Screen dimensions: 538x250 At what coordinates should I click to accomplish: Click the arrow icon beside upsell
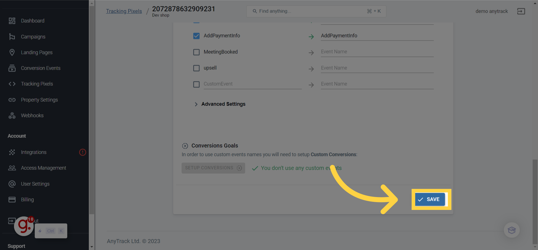[311, 69]
